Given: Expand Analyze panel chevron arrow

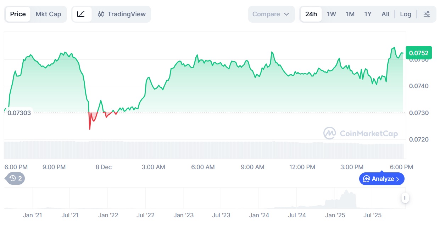Looking at the screenshot, I should point(398,179).
